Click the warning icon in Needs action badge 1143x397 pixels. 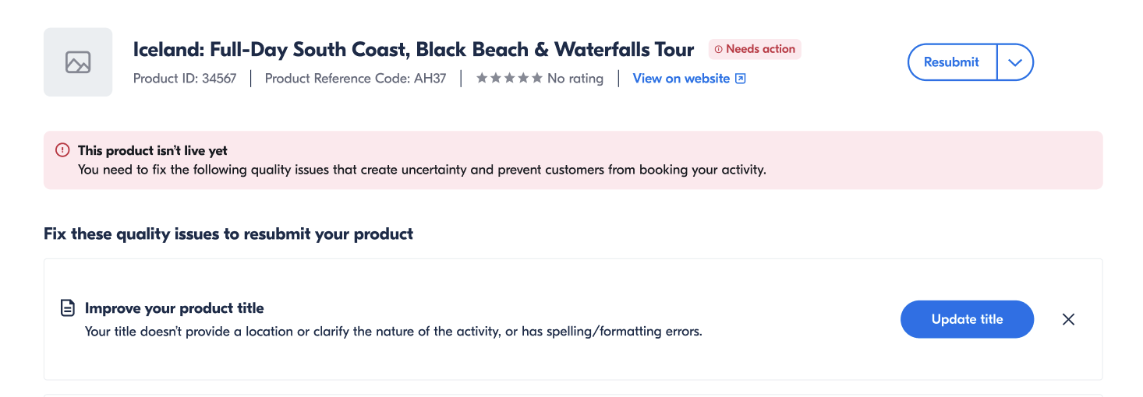(718, 49)
